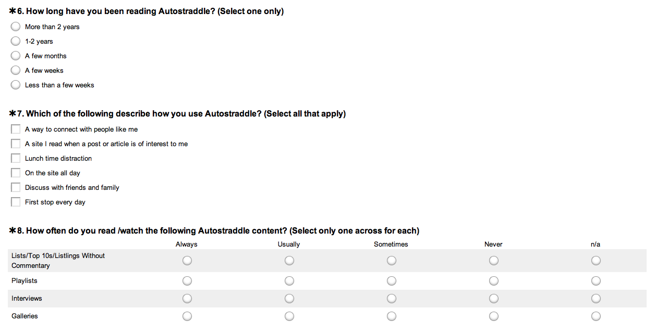Tick 'Discuss with friends and family' checkbox
The width and height of the screenshot is (656, 322).
coord(16,187)
